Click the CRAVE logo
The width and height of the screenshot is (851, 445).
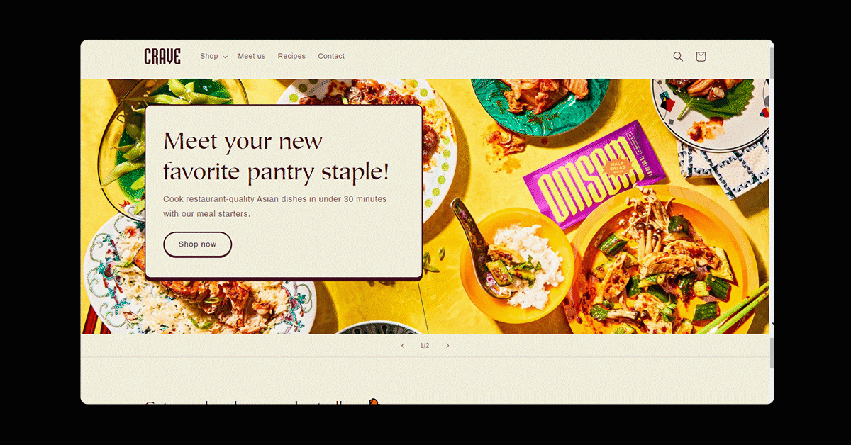pos(162,57)
